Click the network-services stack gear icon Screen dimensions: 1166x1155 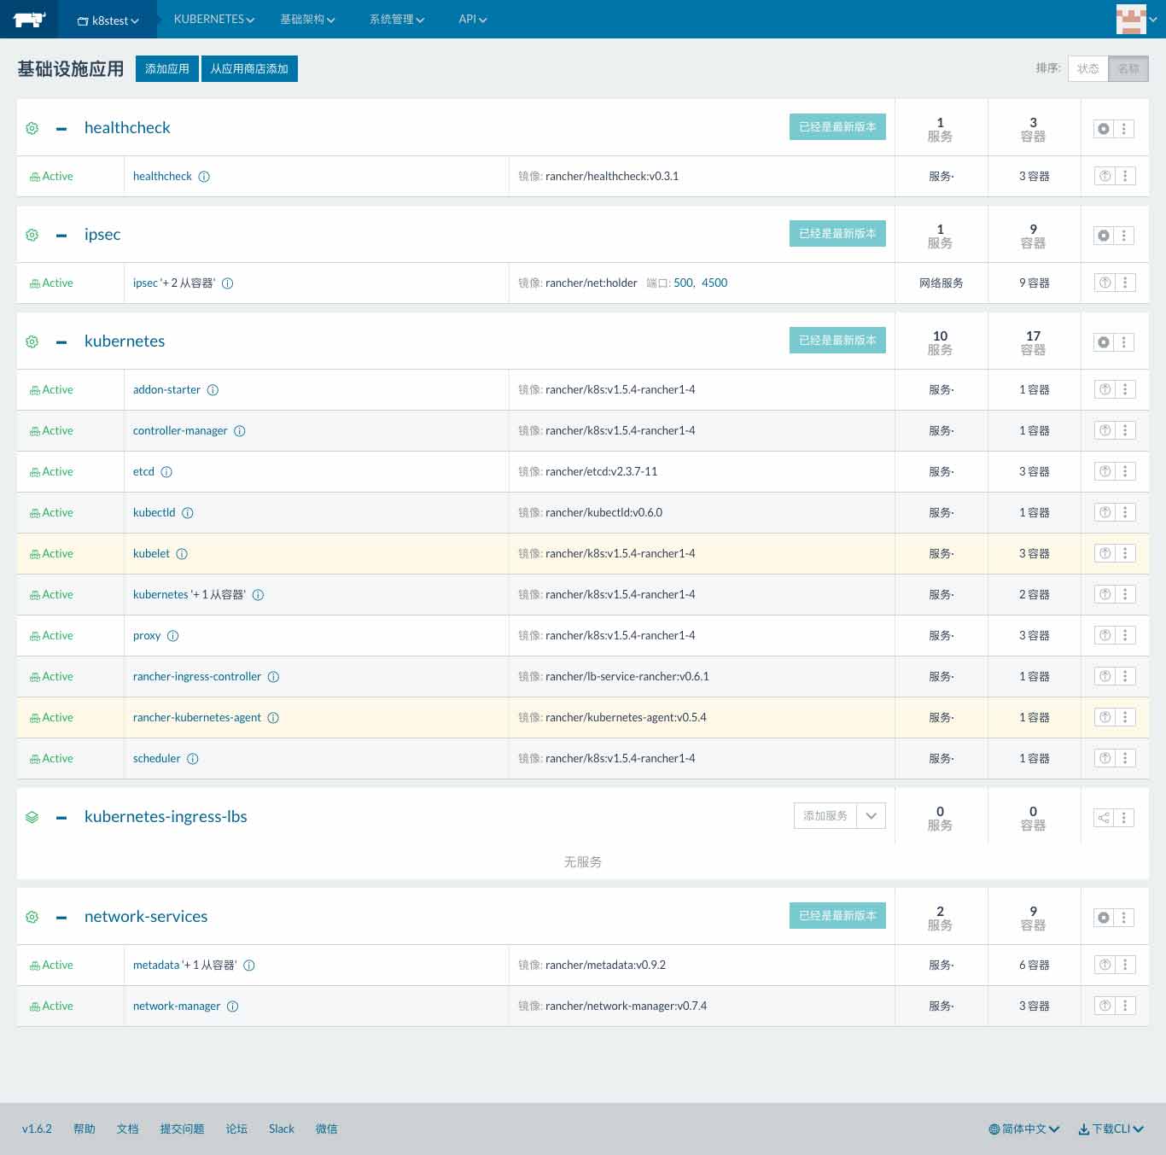(32, 917)
